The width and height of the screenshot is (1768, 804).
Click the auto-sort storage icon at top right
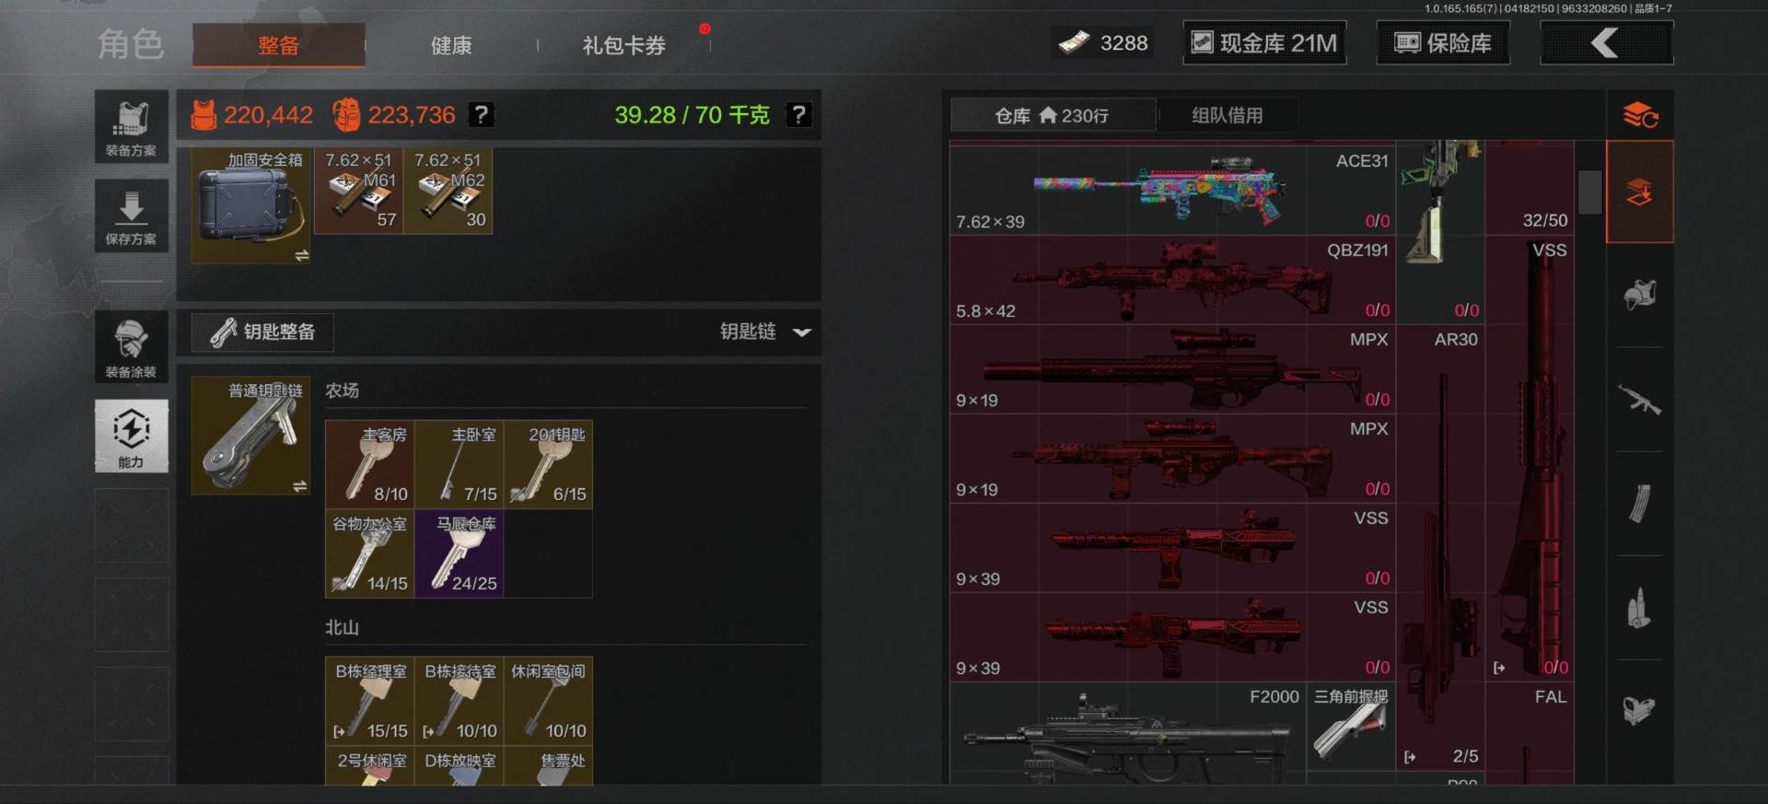pos(1640,115)
